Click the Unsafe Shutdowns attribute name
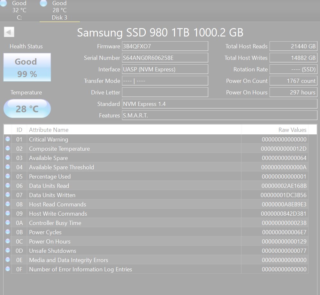Image resolution: width=320 pixels, height=295 pixels. (53, 251)
